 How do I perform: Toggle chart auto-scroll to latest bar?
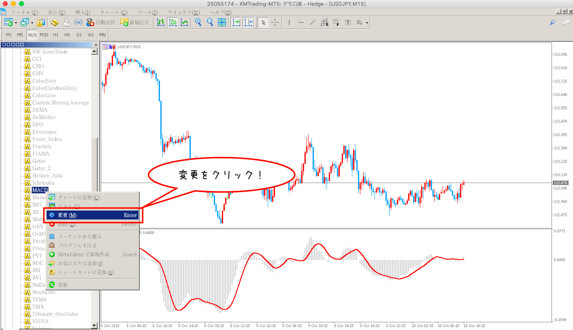[236, 23]
